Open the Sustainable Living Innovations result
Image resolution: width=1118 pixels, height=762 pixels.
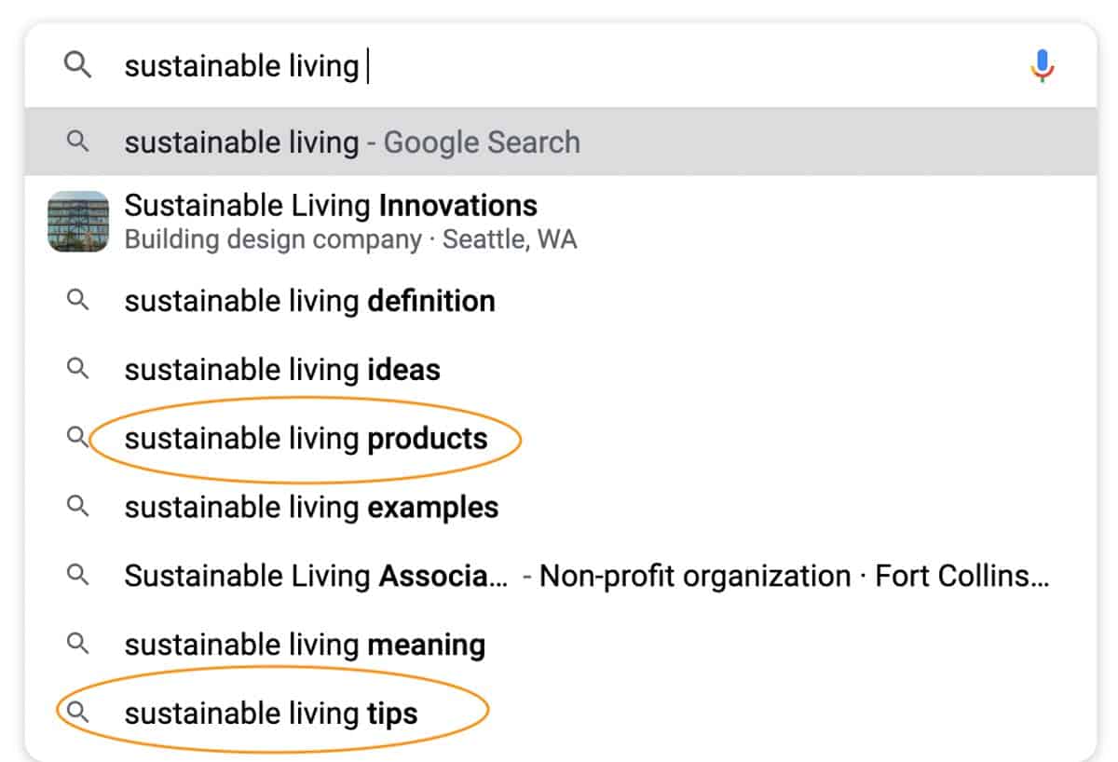click(331, 205)
